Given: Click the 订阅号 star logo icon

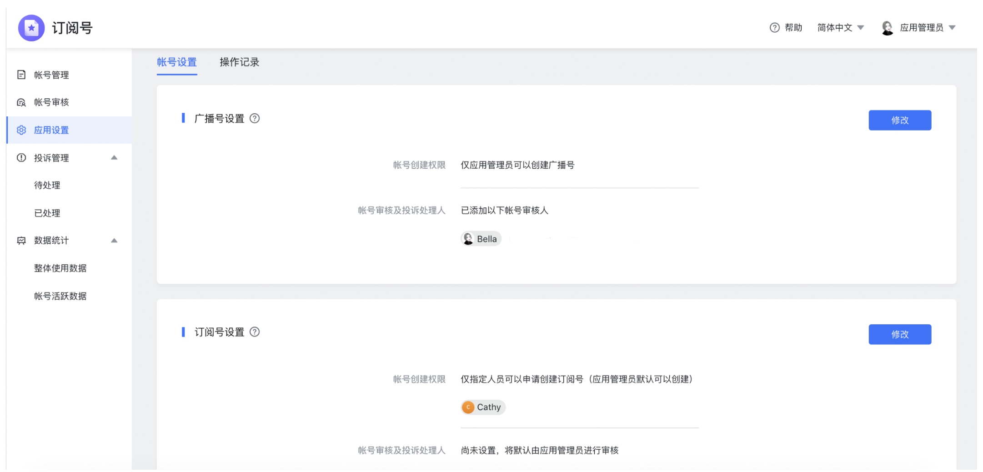Looking at the screenshot, I should pos(31,28).
